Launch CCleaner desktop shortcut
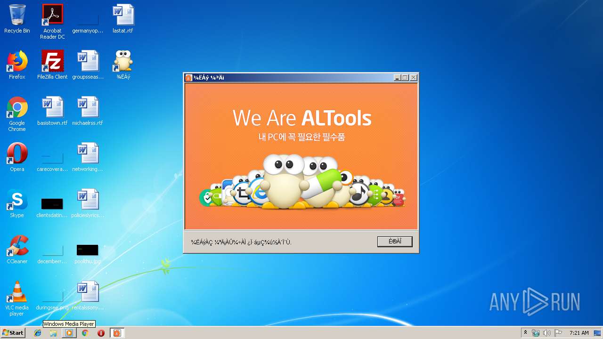603x339 pixels. pos(17,250)
